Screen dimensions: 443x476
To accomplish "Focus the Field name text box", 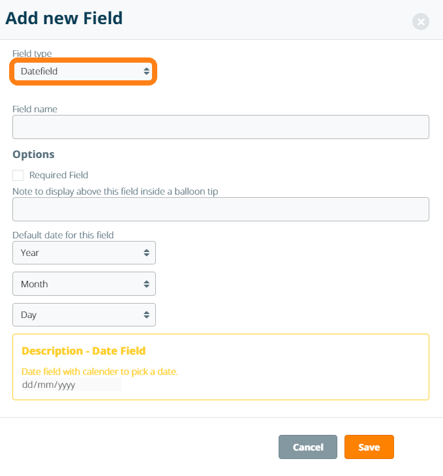I will (x=221, y=127).
